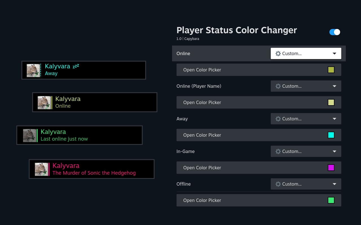The width and height of the screenshot is (361, 225).
Task: Click the Player Status Color Changer title
Action: [x=237, y=30]
